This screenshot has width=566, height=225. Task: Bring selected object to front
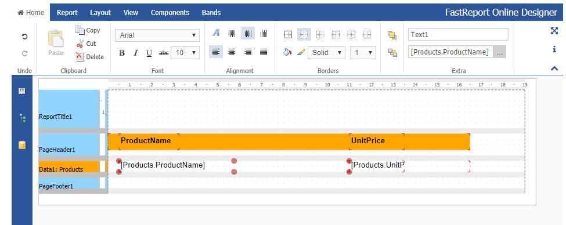[392, 35]
